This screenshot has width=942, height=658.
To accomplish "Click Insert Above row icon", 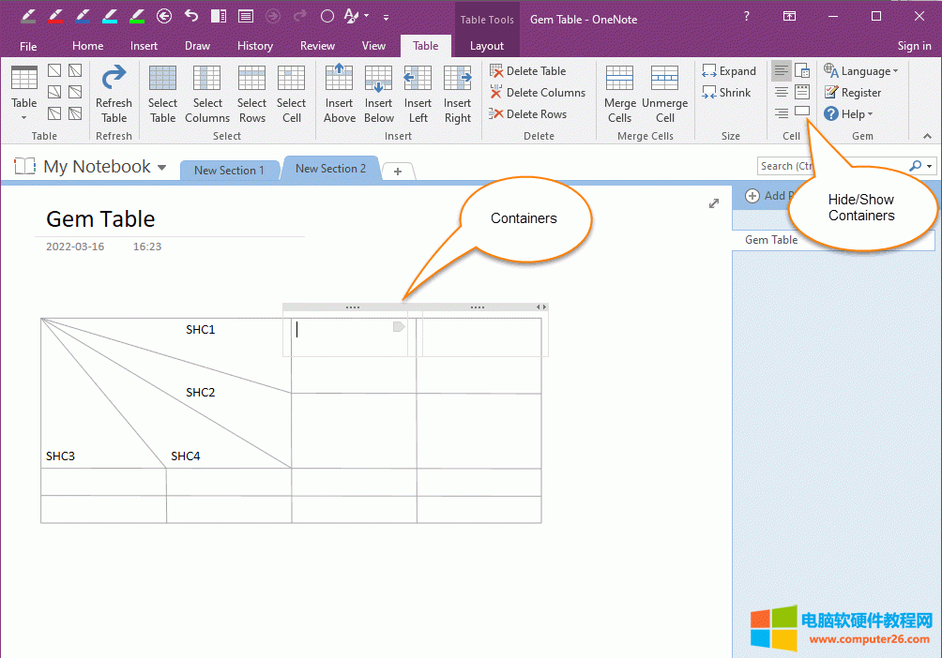I will tap(339, 94).
